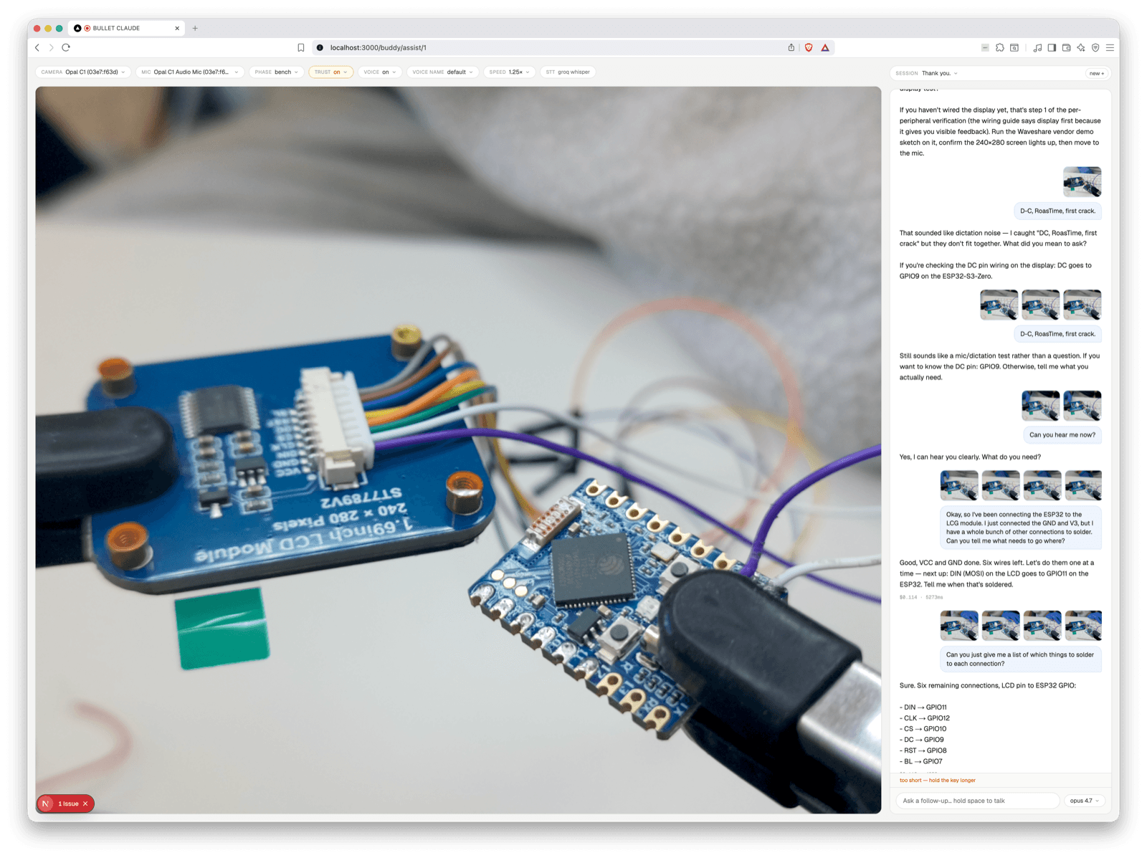The width and height of the screenshot is (1147, 858).
Task: Go back to the previous page
Action: pos(37,47)
